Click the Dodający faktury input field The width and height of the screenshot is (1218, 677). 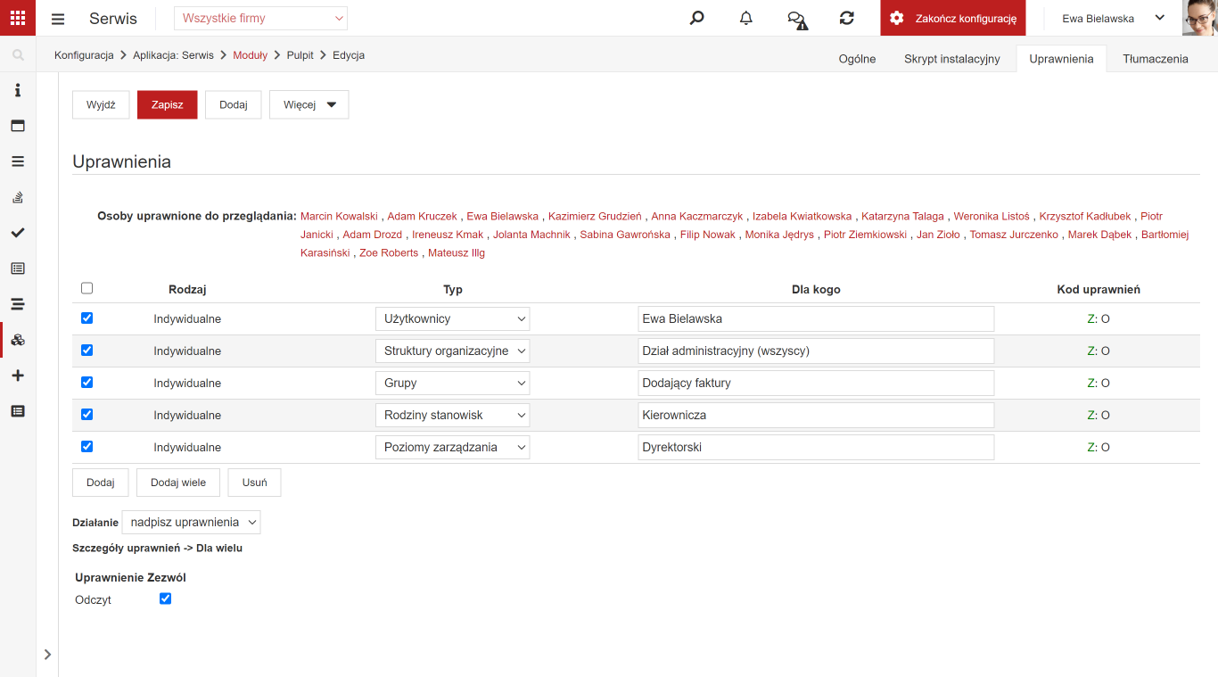tap(816, 383)
